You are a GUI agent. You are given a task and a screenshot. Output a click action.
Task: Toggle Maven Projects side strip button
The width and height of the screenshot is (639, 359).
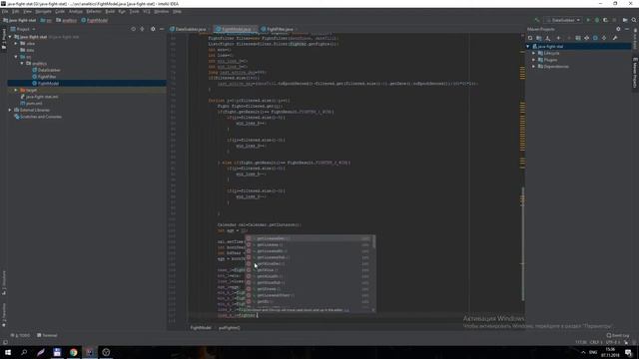point(635,73)
